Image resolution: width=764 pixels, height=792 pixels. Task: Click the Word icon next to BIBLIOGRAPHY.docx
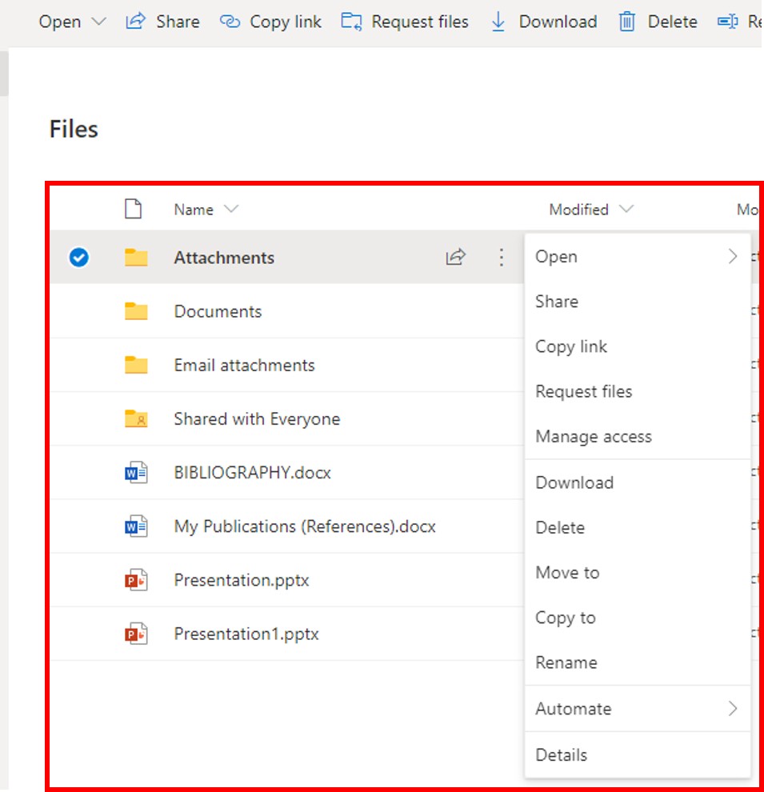coord(136,473)
